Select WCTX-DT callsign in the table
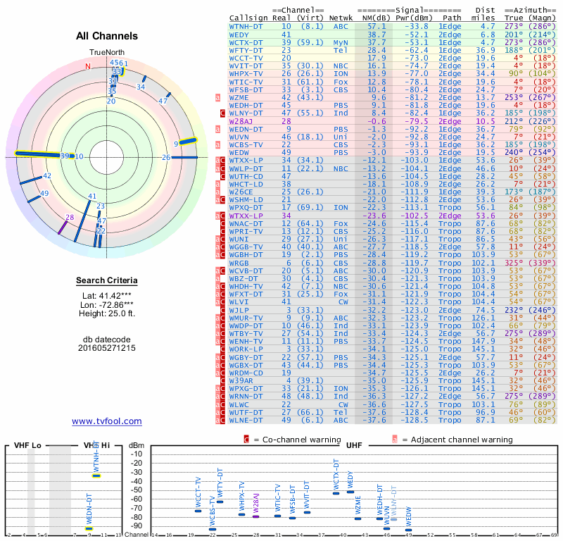The image size is (563, 541). coord(246,42)
